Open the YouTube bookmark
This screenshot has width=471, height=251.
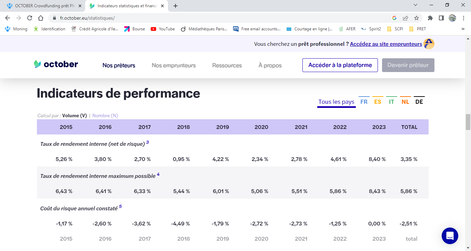[163, 29]
